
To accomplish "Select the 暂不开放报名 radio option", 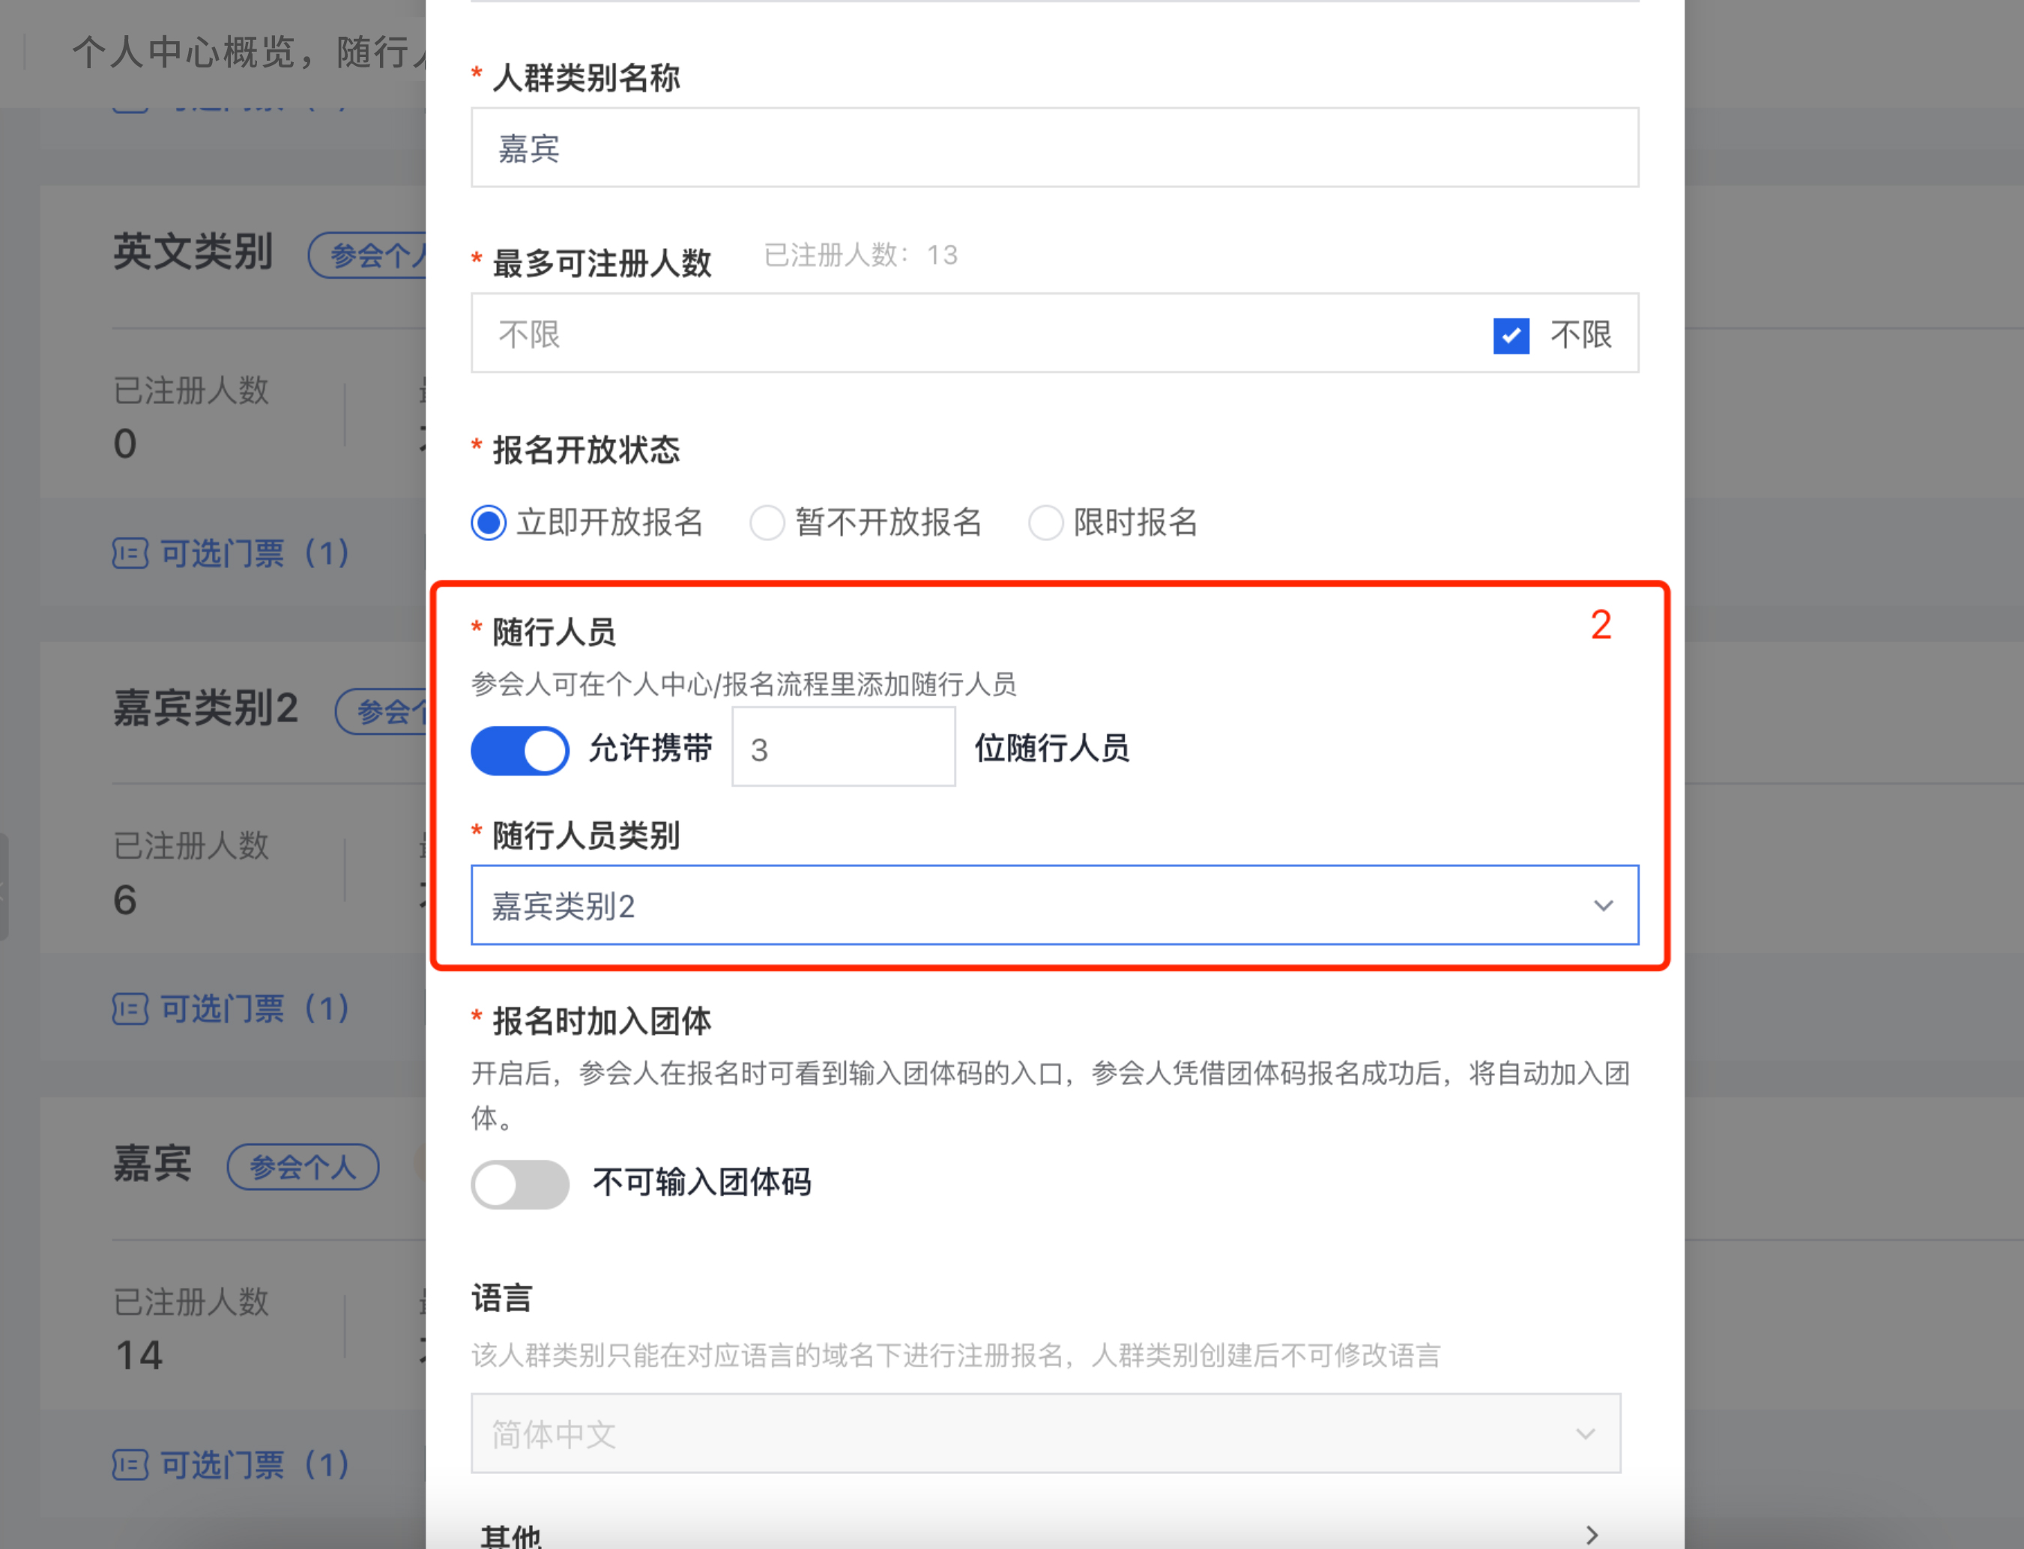I will click(767, 523).
